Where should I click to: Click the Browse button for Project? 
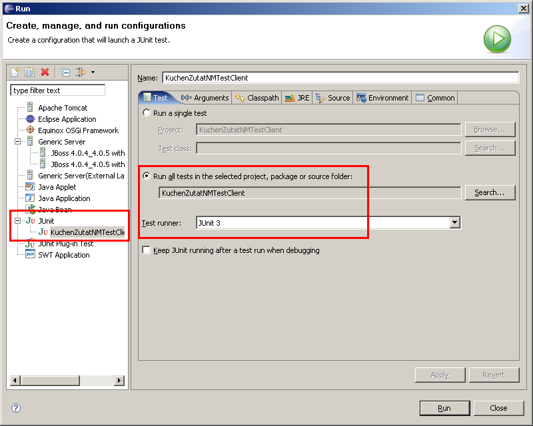[490, 129]
